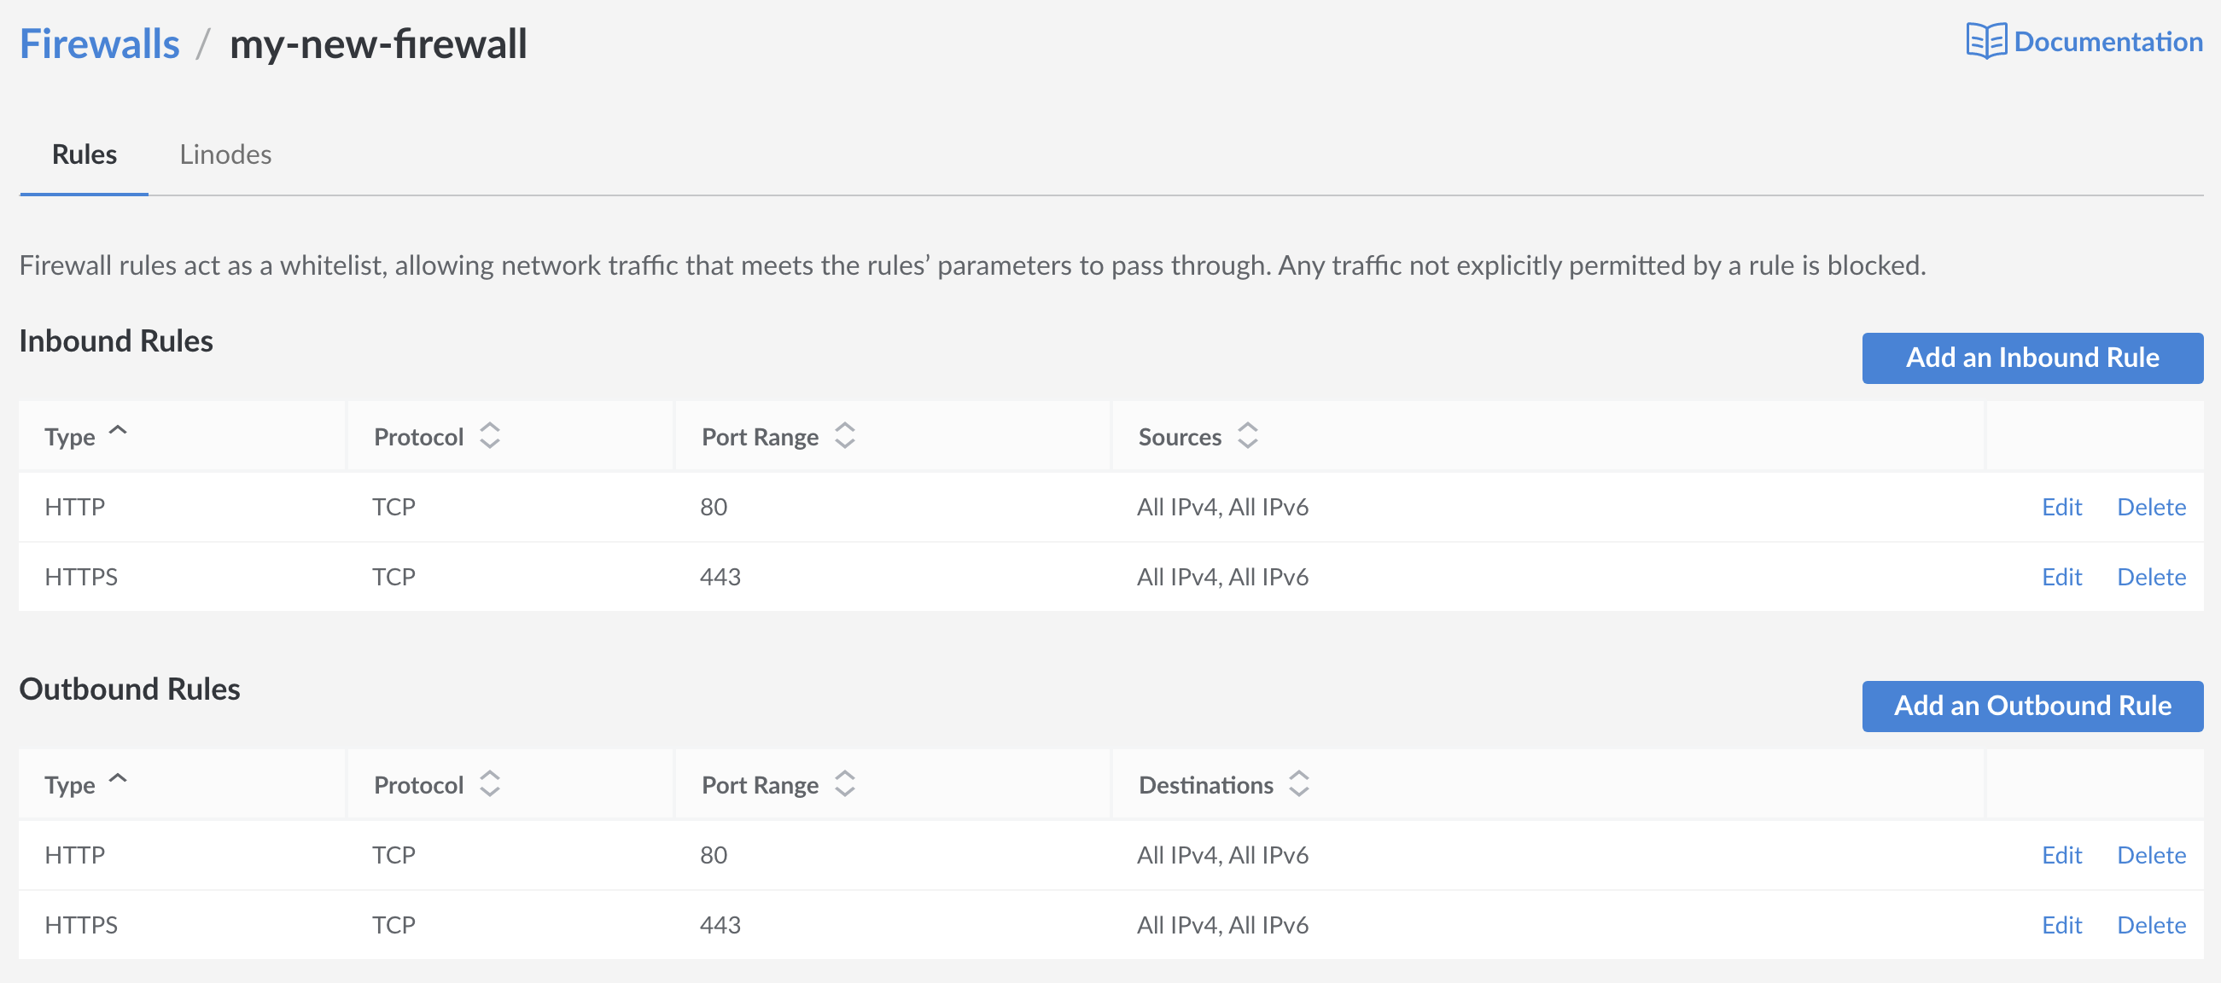
Task: Click Add an Inbound Rule button
Action: tap(2032, 358)
